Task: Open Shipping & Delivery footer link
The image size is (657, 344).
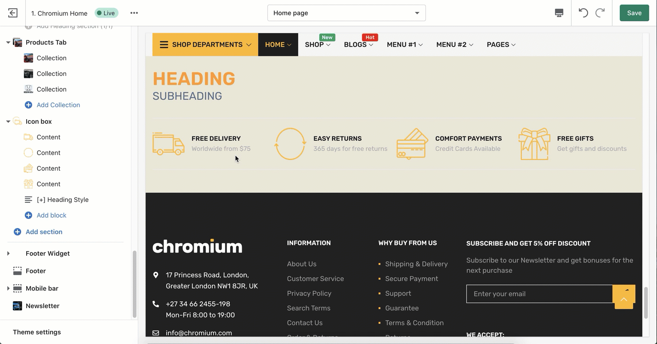Action: (417, 264)
